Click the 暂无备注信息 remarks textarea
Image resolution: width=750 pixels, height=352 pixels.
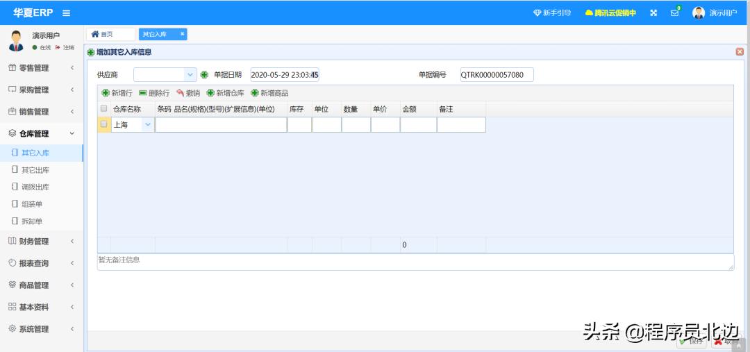click(x=416, y=262)
